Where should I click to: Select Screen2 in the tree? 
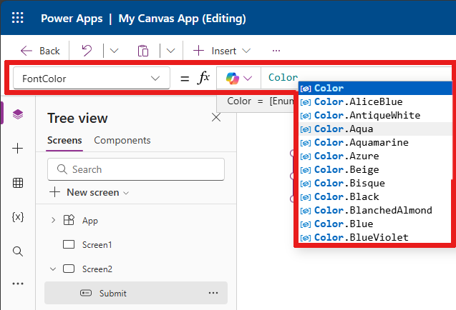97,269
